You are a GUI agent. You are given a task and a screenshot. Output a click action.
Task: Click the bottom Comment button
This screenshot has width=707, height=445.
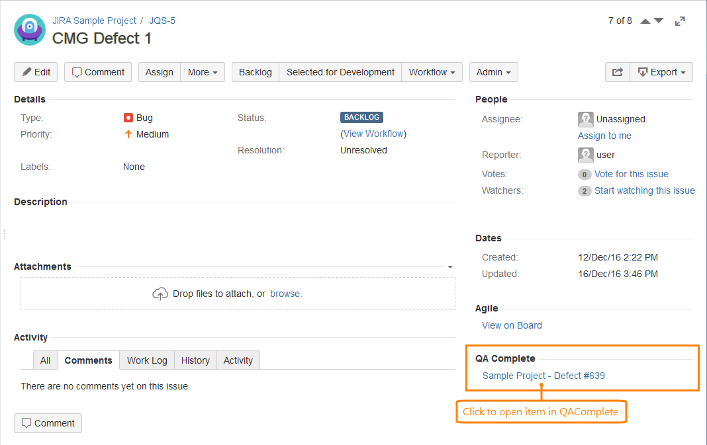(48, 423)
